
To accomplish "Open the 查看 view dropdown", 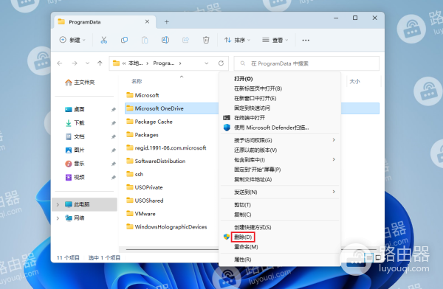I will click(275, 40).
